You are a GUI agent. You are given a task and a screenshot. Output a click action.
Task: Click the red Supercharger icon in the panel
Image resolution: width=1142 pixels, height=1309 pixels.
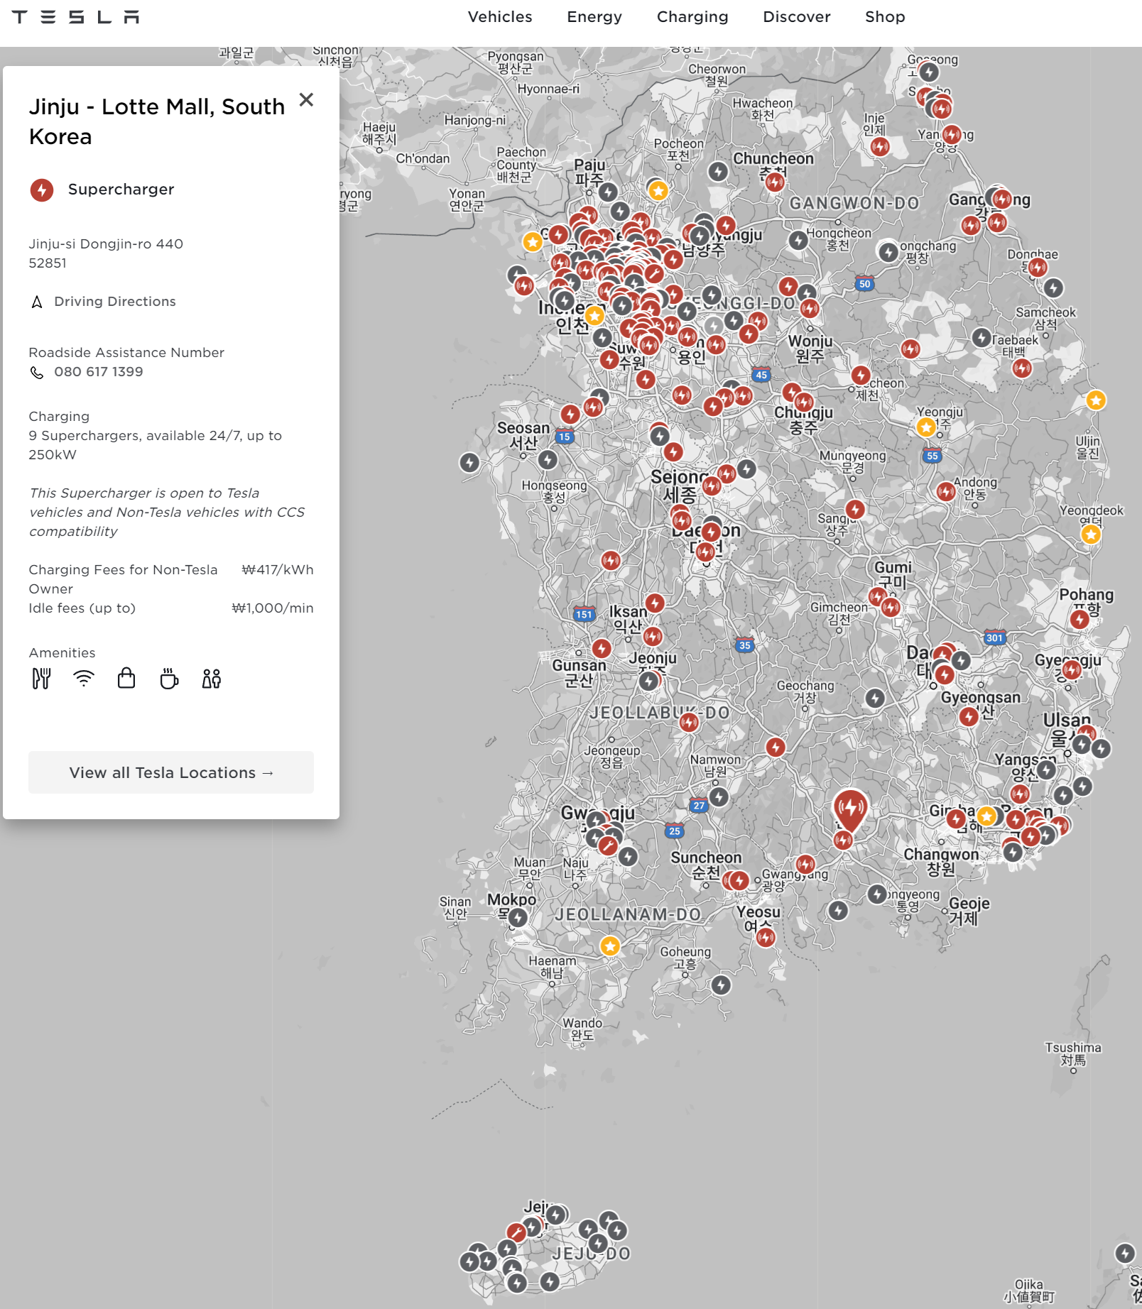tap(42, 190)
